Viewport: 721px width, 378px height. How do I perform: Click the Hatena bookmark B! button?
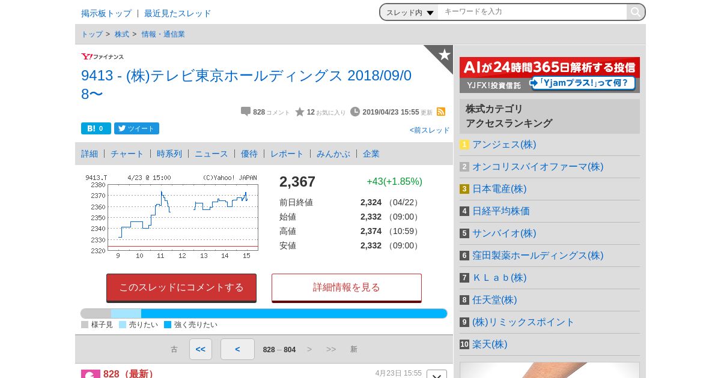pos(96,128)
